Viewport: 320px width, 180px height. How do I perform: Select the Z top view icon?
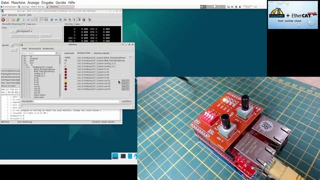coord(60,20)
